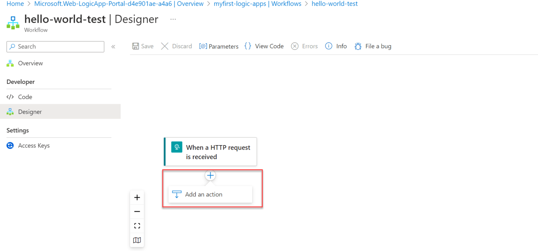Click the View Code curly-braces icon
The height and width of the screenshot is (251, 538).
248,46
